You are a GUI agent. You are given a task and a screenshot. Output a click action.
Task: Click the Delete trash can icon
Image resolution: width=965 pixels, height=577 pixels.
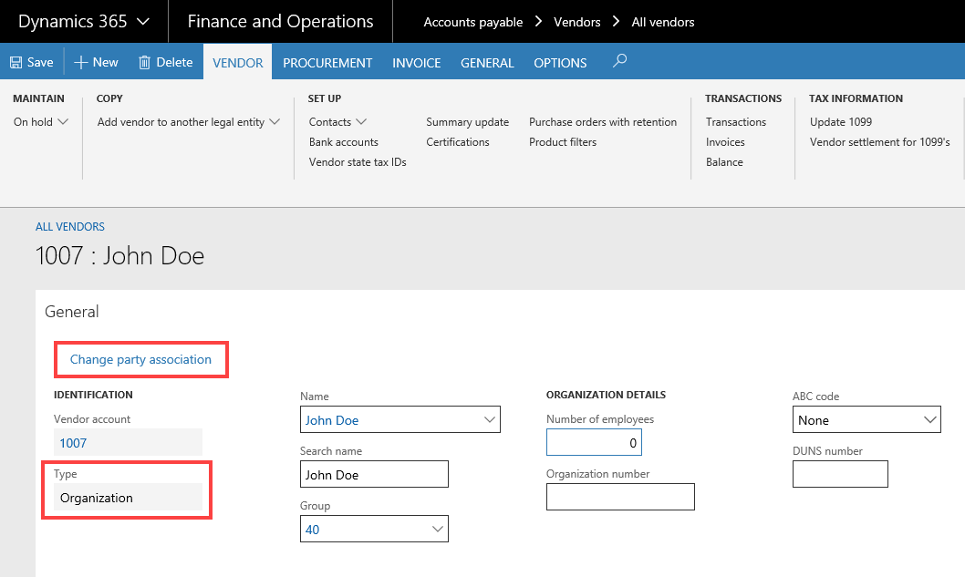(144, 63)
